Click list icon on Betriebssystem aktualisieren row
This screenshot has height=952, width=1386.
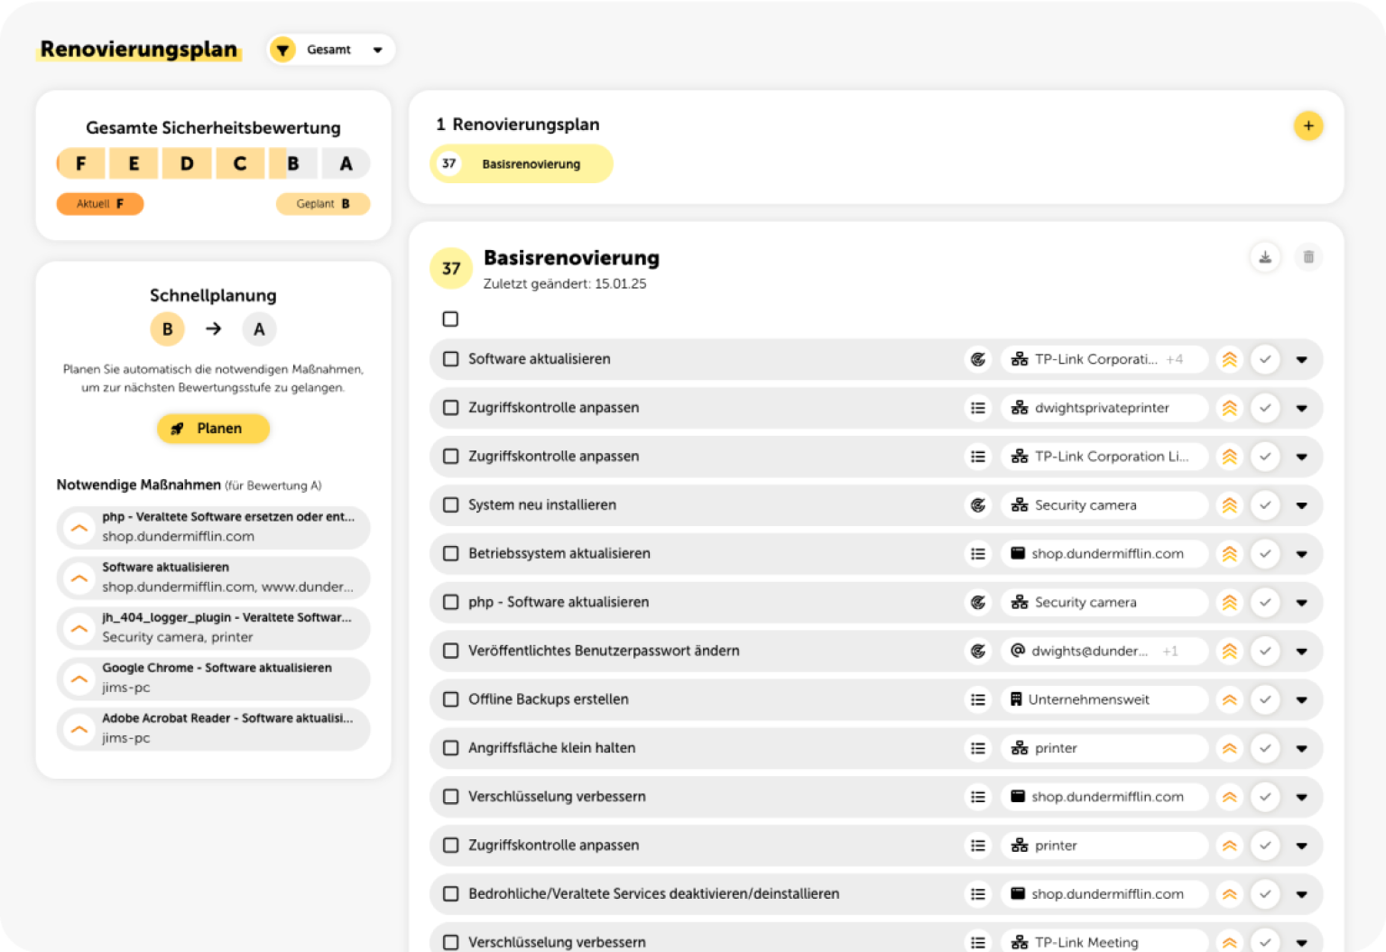(x=977, y=554)
